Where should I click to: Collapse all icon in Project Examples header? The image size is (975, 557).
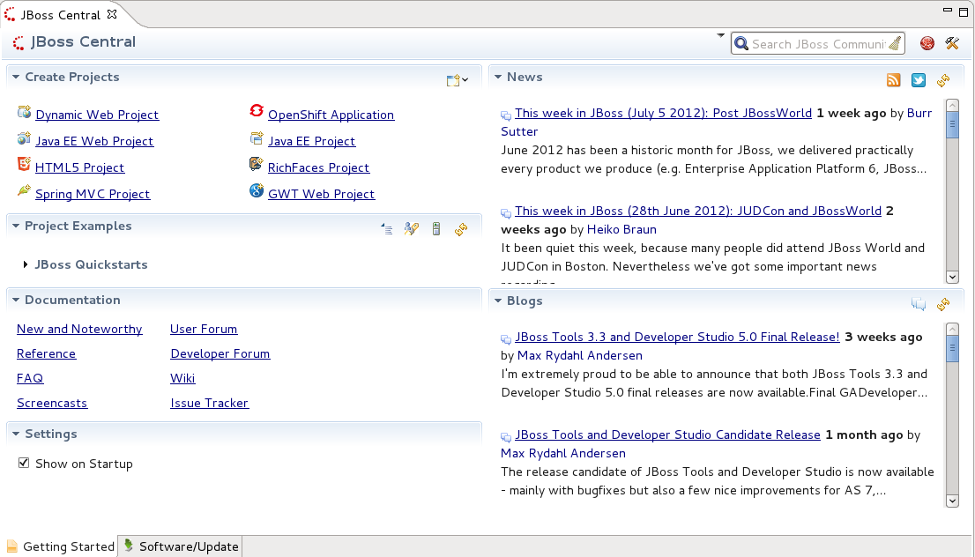pos(387,229)
